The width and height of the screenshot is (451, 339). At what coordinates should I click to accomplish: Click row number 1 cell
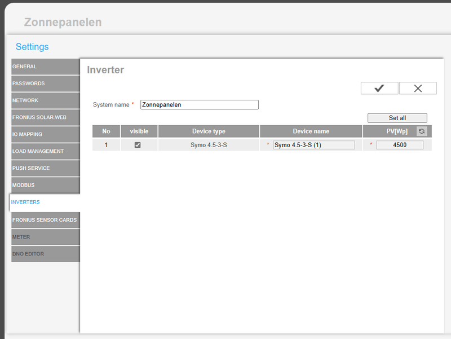[x=106, y=145]
